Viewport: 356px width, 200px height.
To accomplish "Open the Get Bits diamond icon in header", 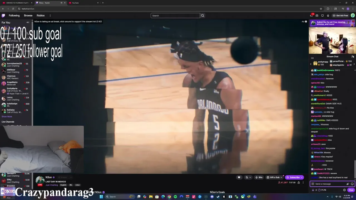I will (328, 16).
